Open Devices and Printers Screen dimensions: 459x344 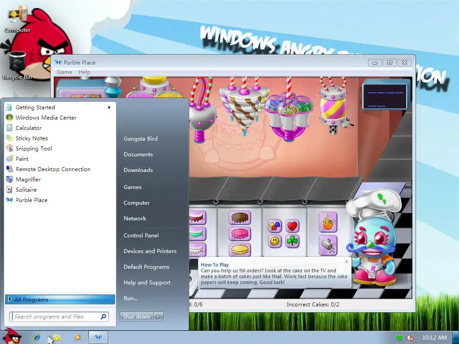tap(150, 251)
